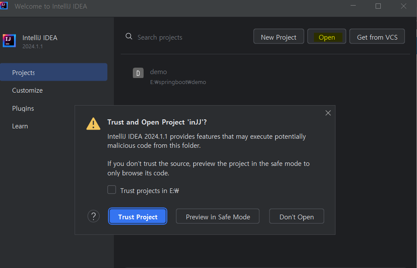Click the IntelliJ IDEA logo in sidebar

pos(9,41)
